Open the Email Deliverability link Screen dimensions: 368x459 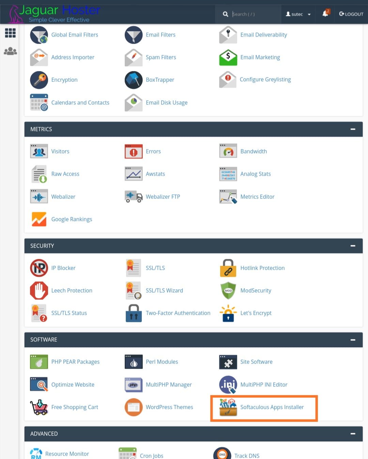[264, 35]
